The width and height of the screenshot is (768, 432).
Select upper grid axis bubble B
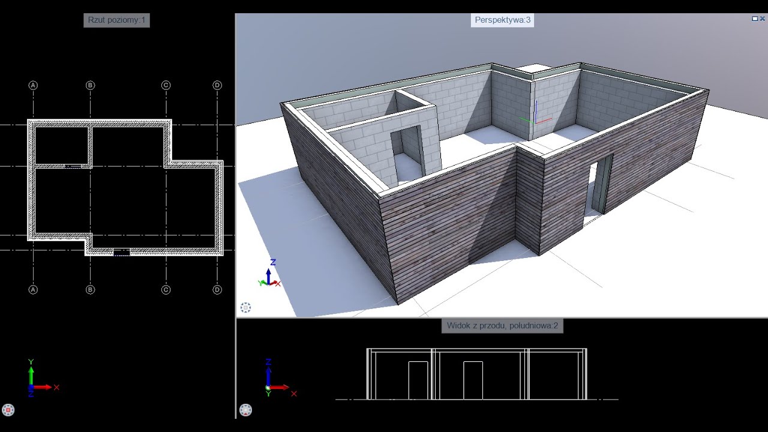pos(90,85)
